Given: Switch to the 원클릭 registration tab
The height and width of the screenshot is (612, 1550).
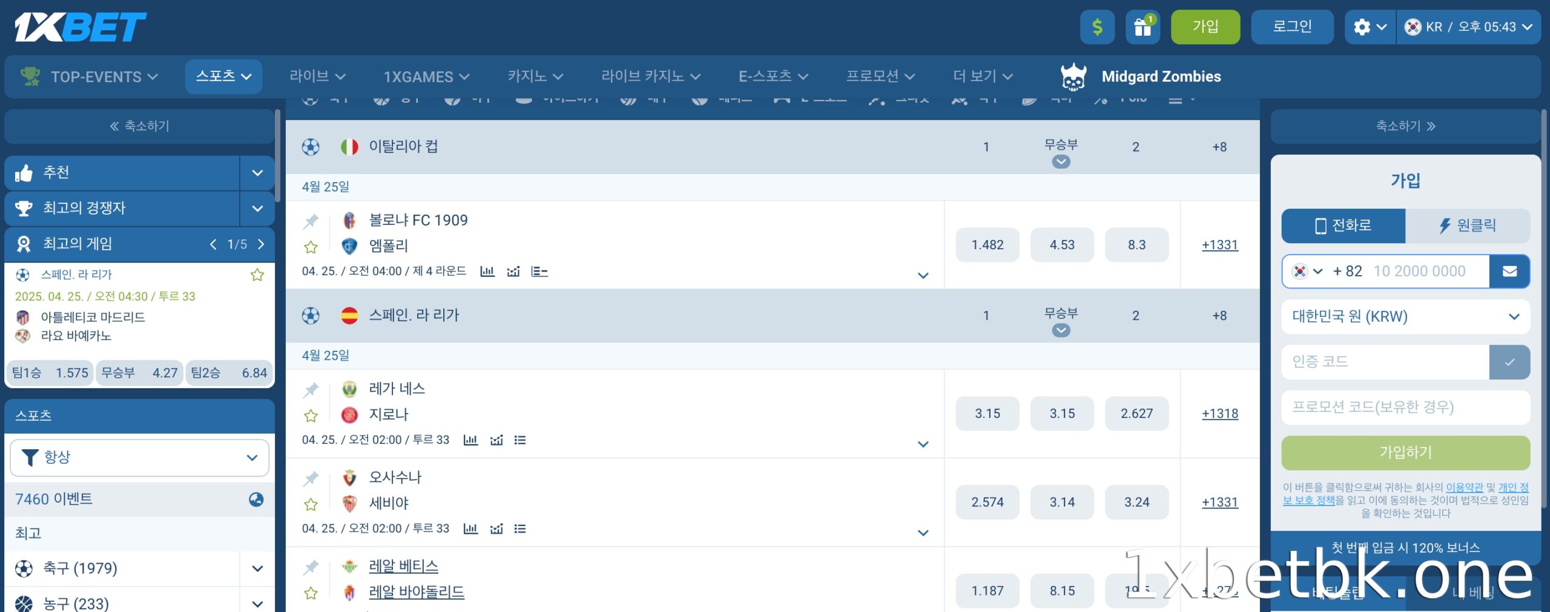Looking at the screenshot, I should tap(1468, 226).
